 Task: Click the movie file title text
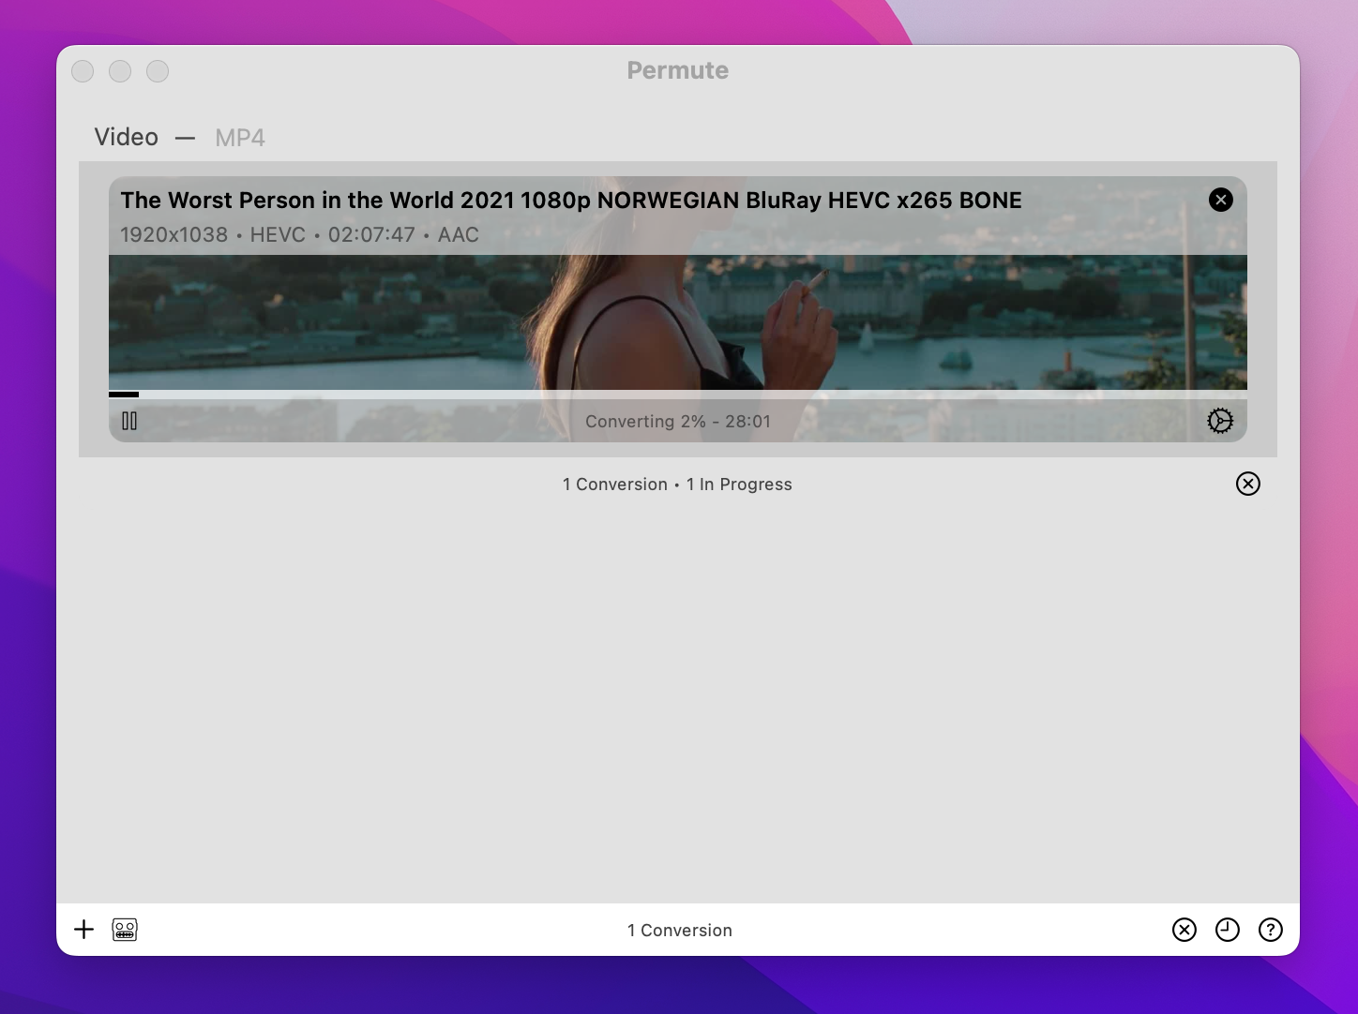571,201
